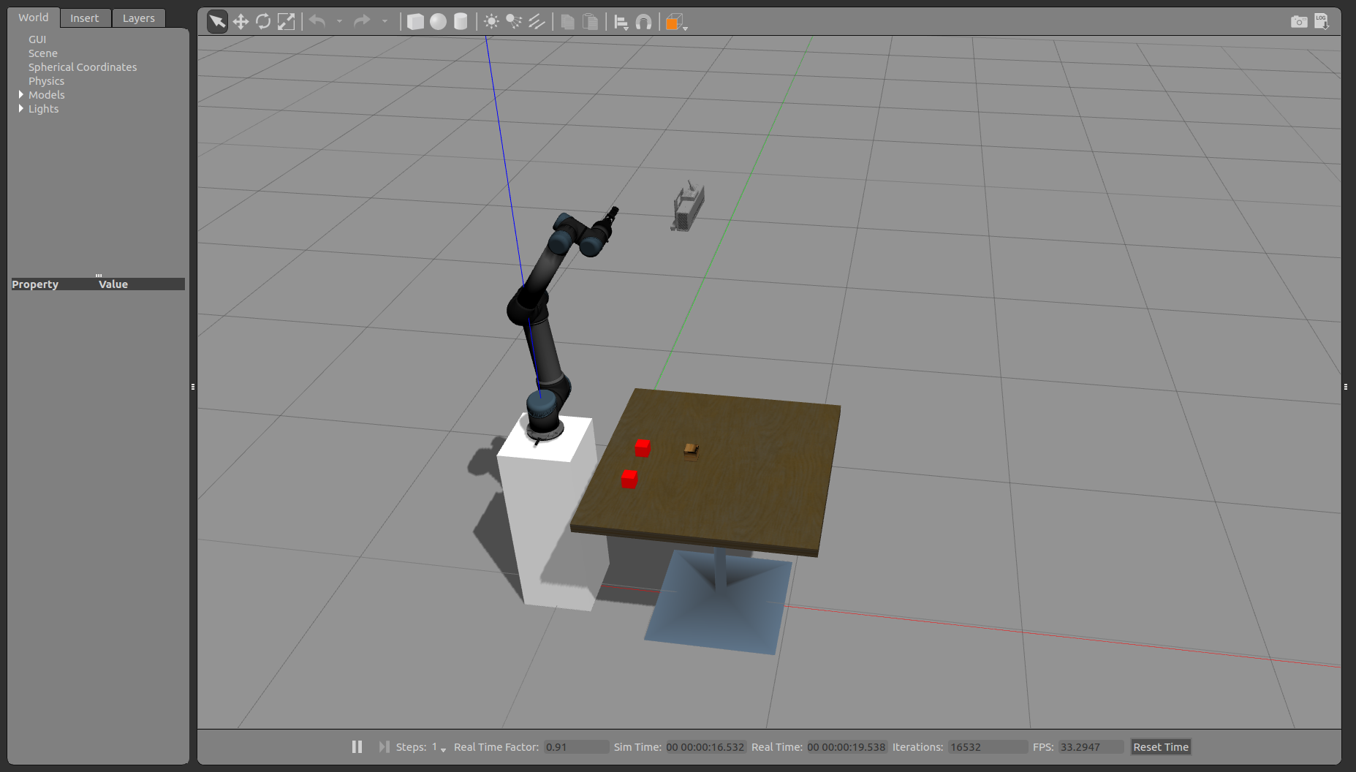Open the undo history dropdown arrow
This screenshot has width=1356, height=772.
pyautogui.click(x=339, y=22)
